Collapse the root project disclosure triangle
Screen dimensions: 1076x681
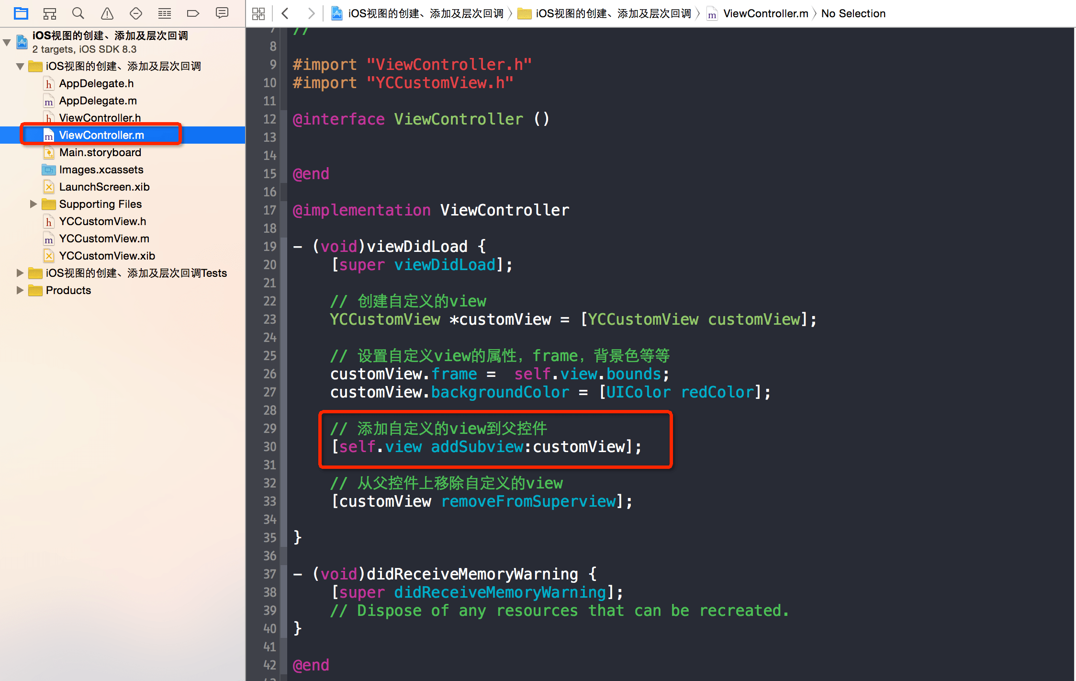click(7, 43)
